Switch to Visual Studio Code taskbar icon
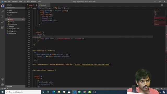Image resolution: width=167 pixels, height=94 pixels. click(74, 92)
